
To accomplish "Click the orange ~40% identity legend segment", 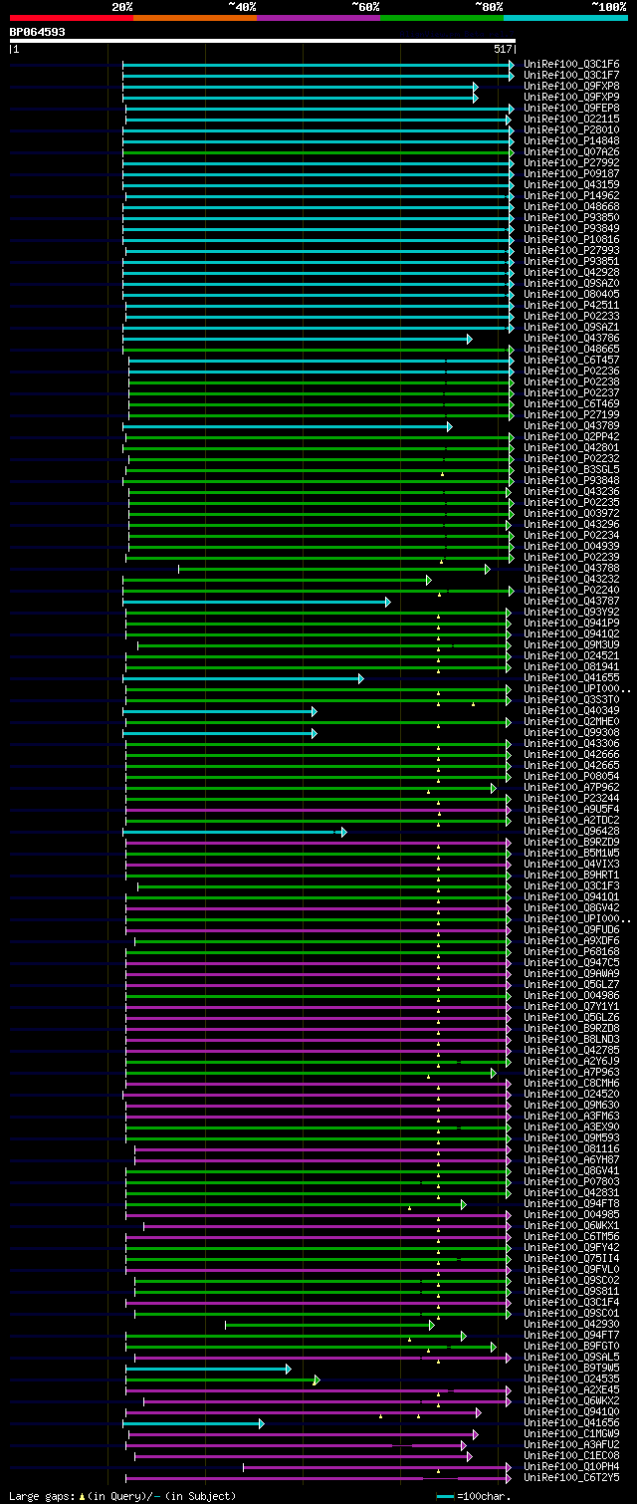I will (194, 17).
